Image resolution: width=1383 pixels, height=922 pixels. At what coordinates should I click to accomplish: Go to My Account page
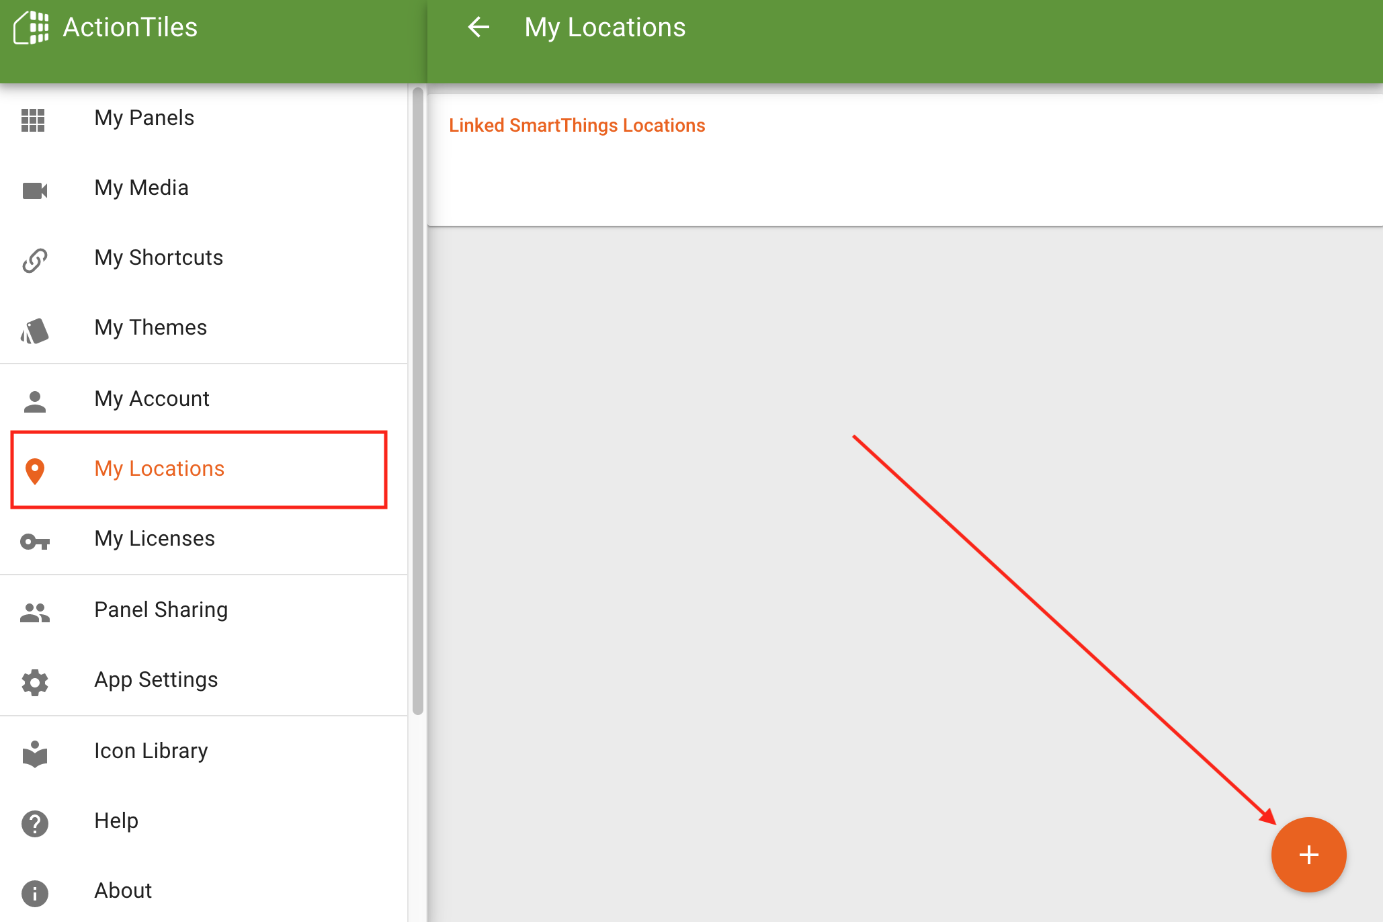click(204, 399)
